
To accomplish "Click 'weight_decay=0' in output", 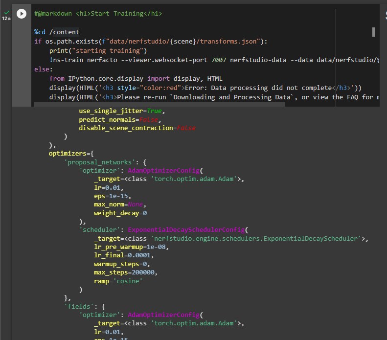I will [x=120, y=213].
